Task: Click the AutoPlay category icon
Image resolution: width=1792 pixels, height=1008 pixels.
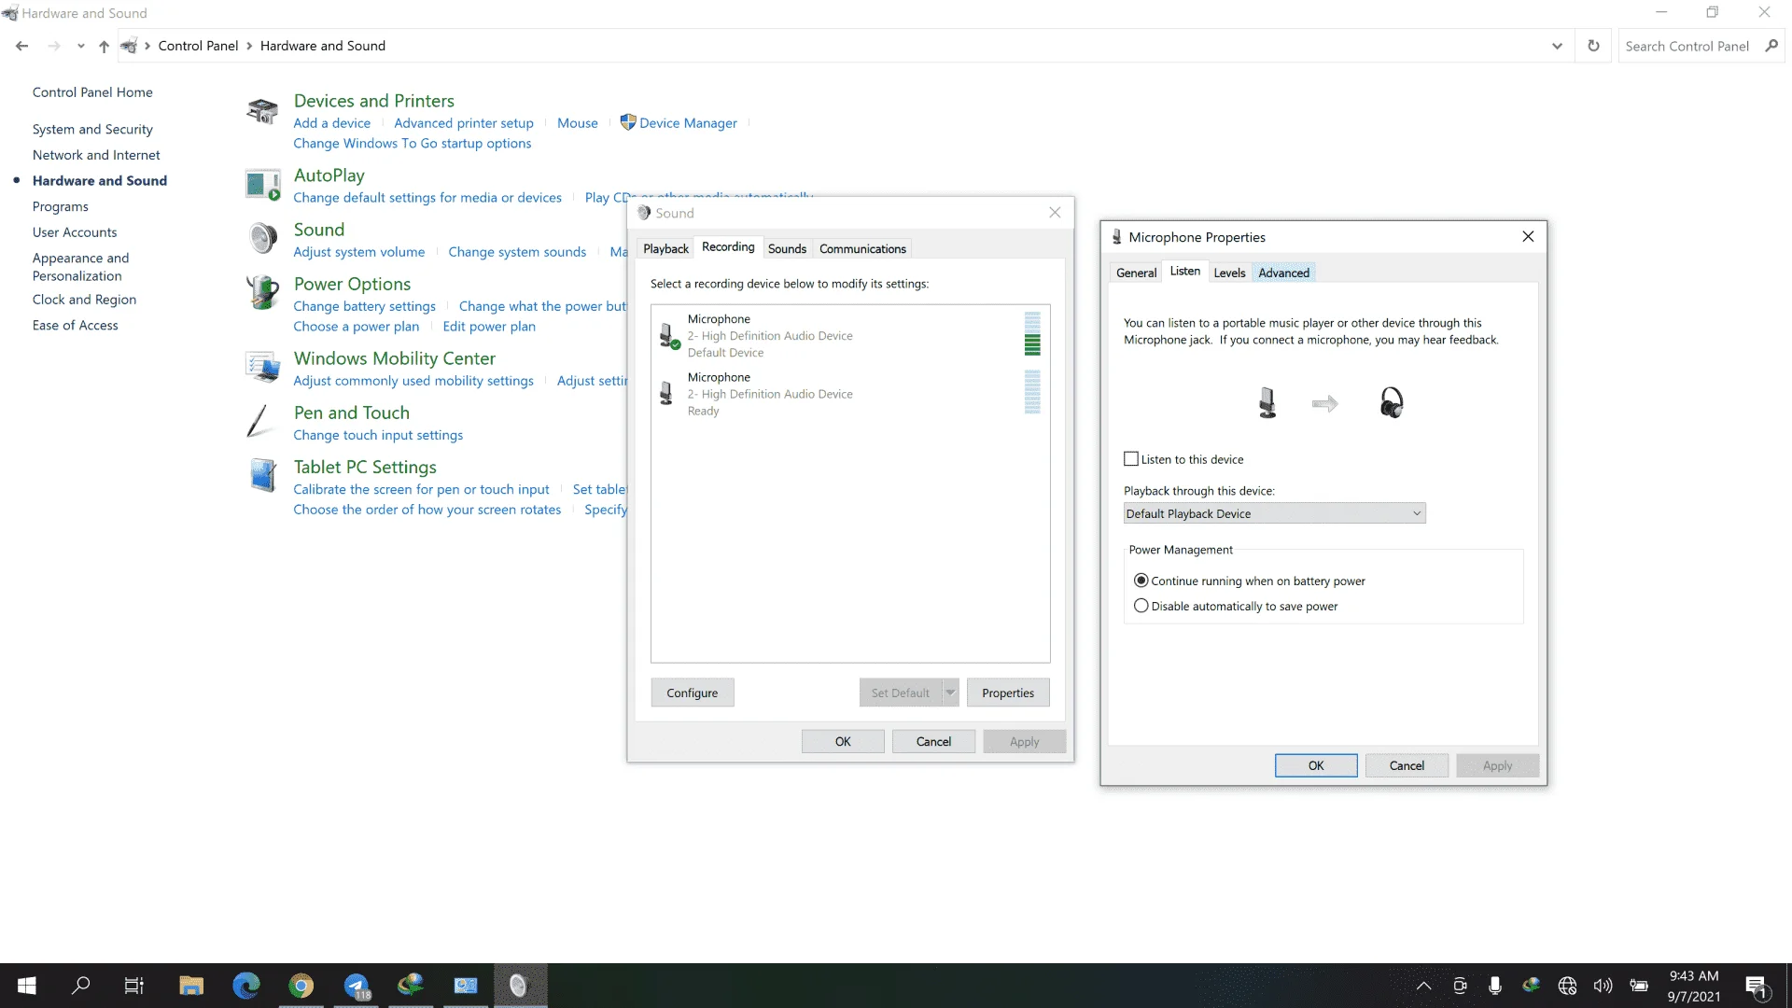Action: coord(262,185)
